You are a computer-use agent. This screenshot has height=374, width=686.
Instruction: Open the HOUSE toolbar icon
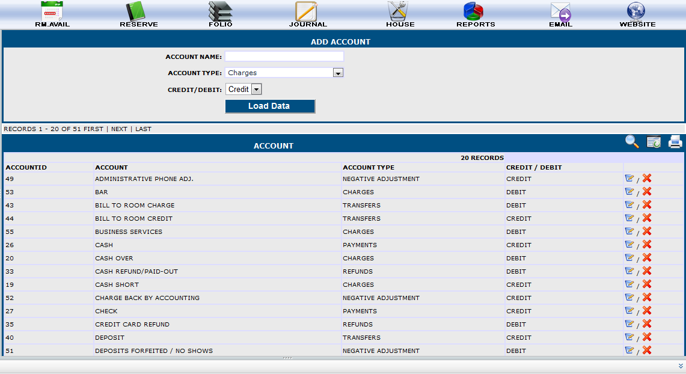point(400,14)
